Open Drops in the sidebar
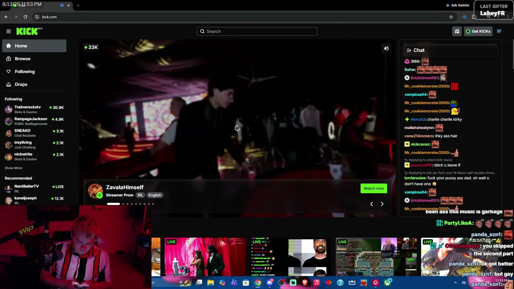The width and height of the screenshot is (514, 289). (34, 84)
